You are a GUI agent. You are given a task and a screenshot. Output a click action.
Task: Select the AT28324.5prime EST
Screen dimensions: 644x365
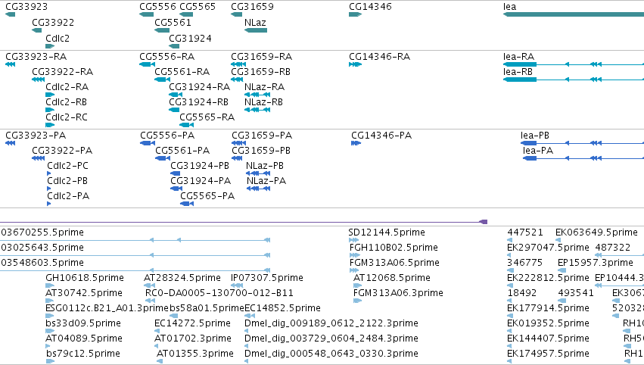(x=182, y=278)
